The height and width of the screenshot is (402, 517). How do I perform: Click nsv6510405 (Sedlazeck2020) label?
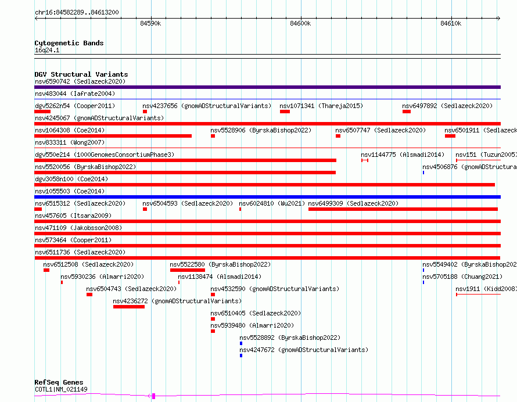[x=256, y=313]
